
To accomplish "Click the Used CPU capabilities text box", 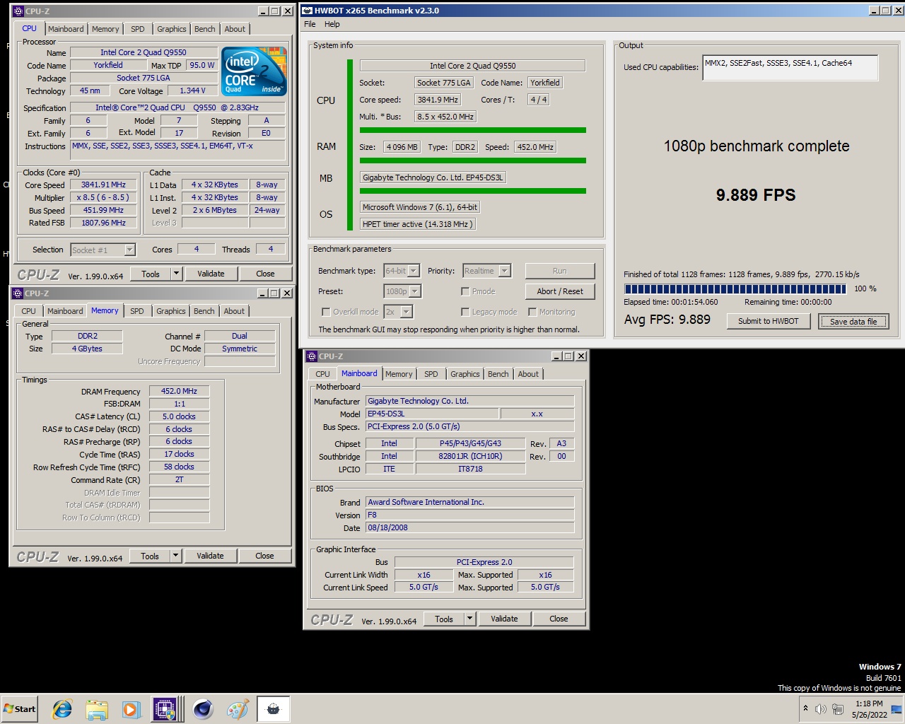I will (x=790, y=68).
